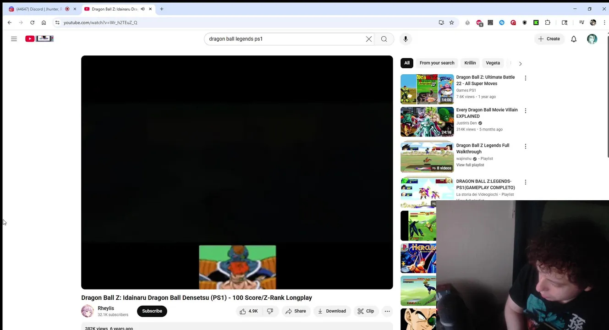View site information icon in address bar
The image size is (609, 330).
(57, 22)
